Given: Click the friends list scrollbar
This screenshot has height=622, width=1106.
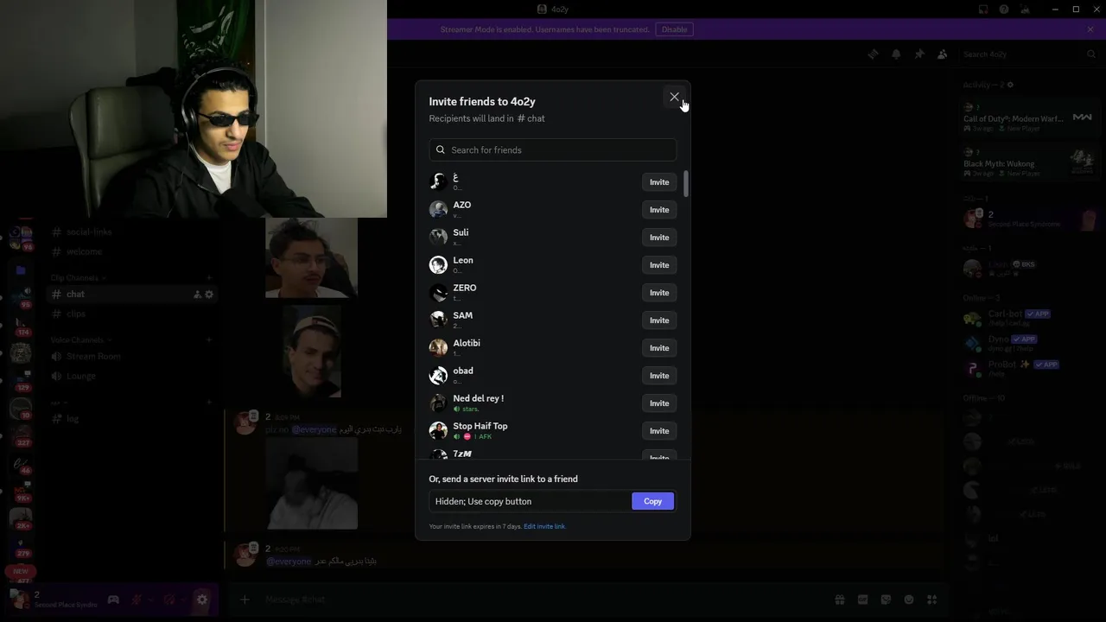Looking at the screenshot, I should (x=686, y=183).
